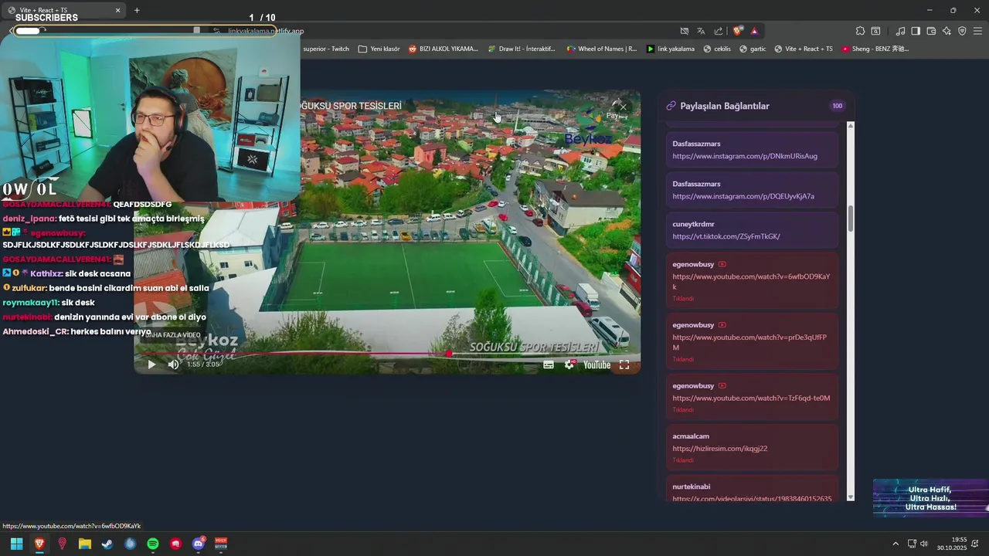Open the new browser tab plus button
Image resolution: width=989 pixels, height=556 pixels.
[137, 10]
